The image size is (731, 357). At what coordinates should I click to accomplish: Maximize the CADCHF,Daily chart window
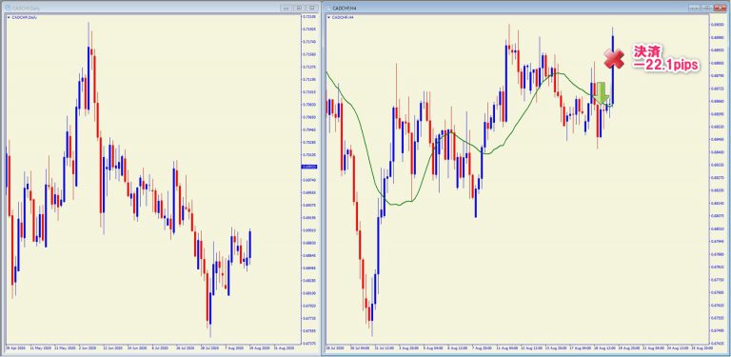click(312, 8)
